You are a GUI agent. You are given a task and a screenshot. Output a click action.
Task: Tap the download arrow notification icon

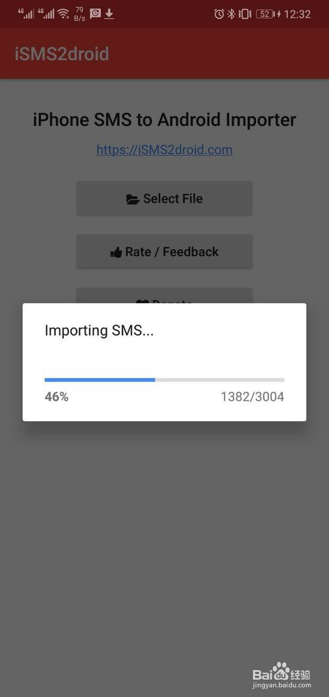click(x=109, y=15)
